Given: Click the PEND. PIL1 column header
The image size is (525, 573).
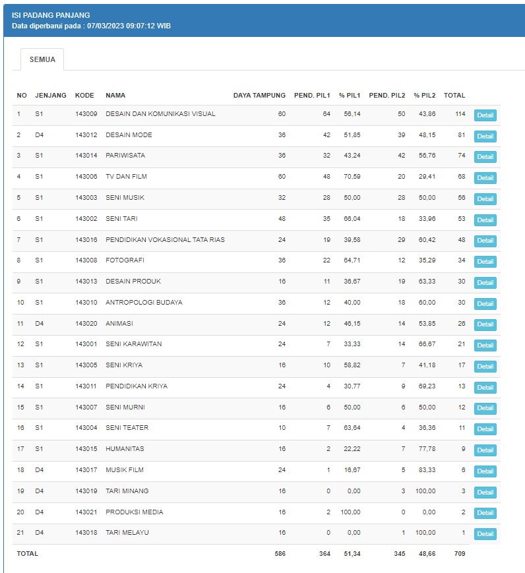Looking at the screenshot, I should [x=312, y=96].
